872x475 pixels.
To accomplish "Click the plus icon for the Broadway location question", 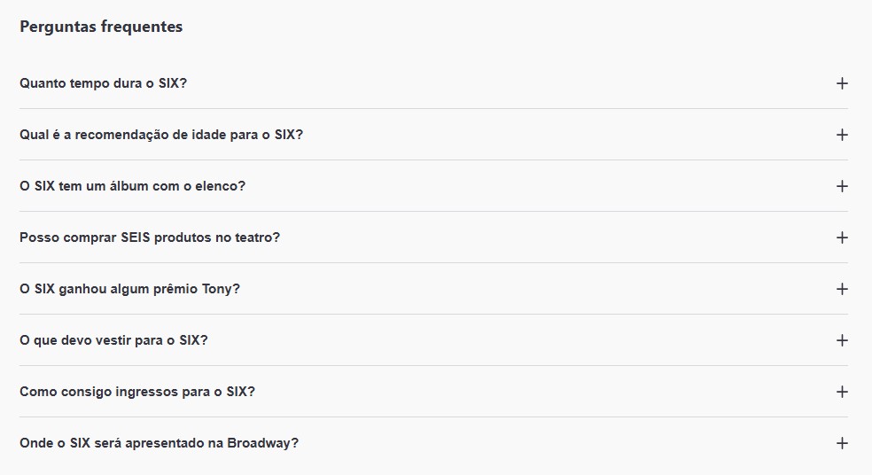I will (842, 443).
